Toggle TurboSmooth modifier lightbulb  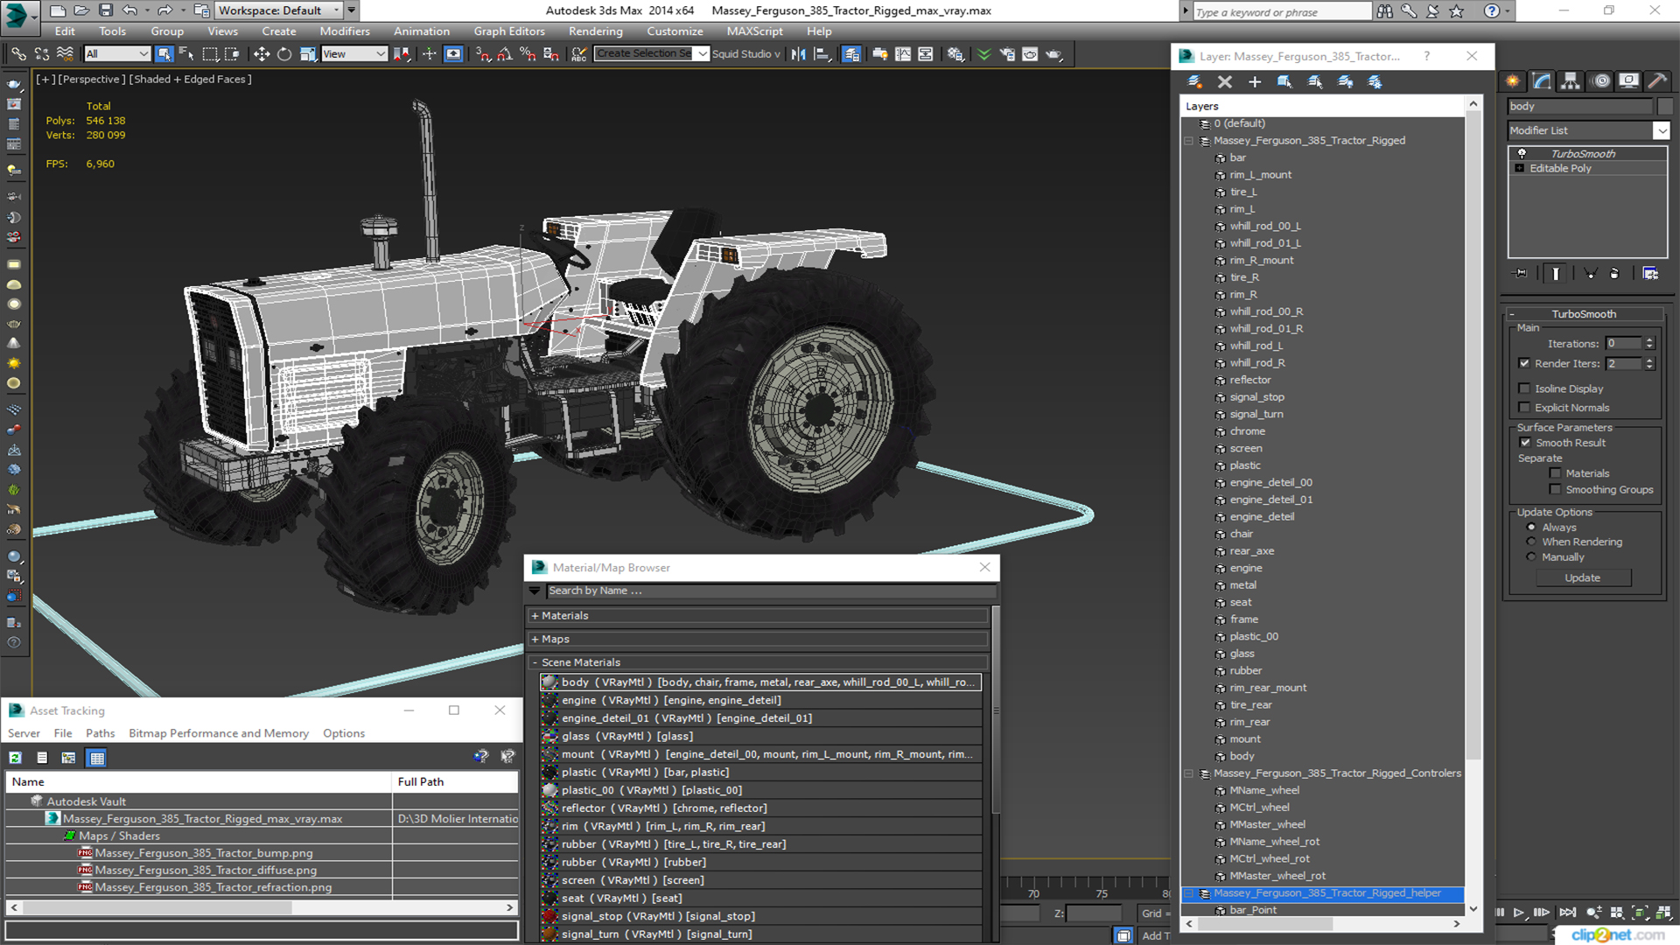point(1522,153)
